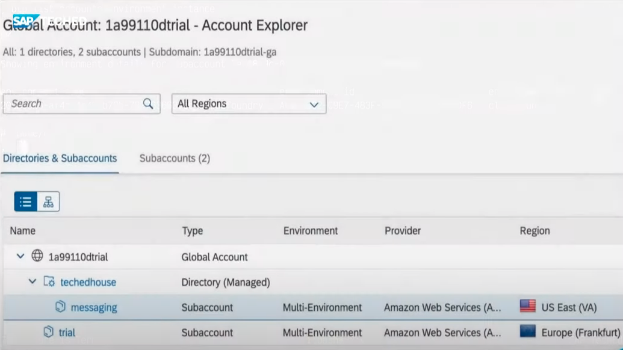Open the messaging subaccount link

(x=94, y=307)
